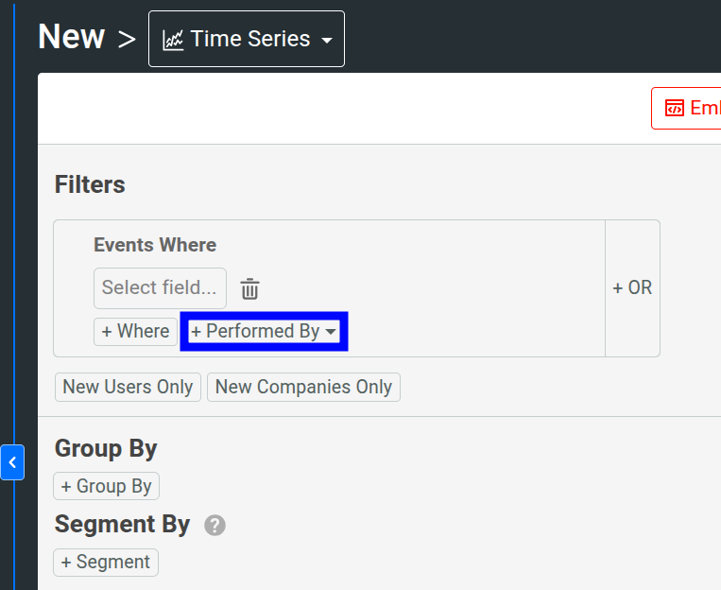721x590 pixels.
Task: Click the Events Where label
Action: click(x=155, y=245)
